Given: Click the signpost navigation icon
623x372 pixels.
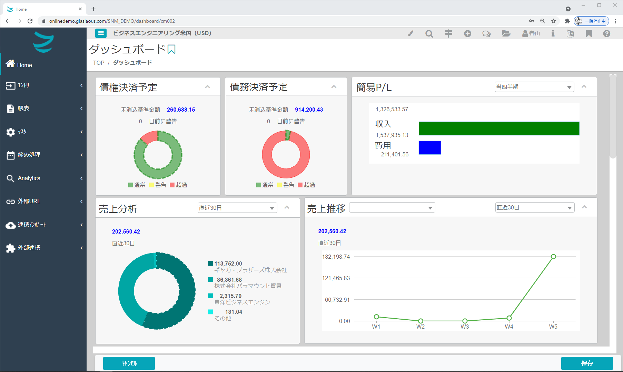Looking at the screenshot, I should [x=448, y=33].
